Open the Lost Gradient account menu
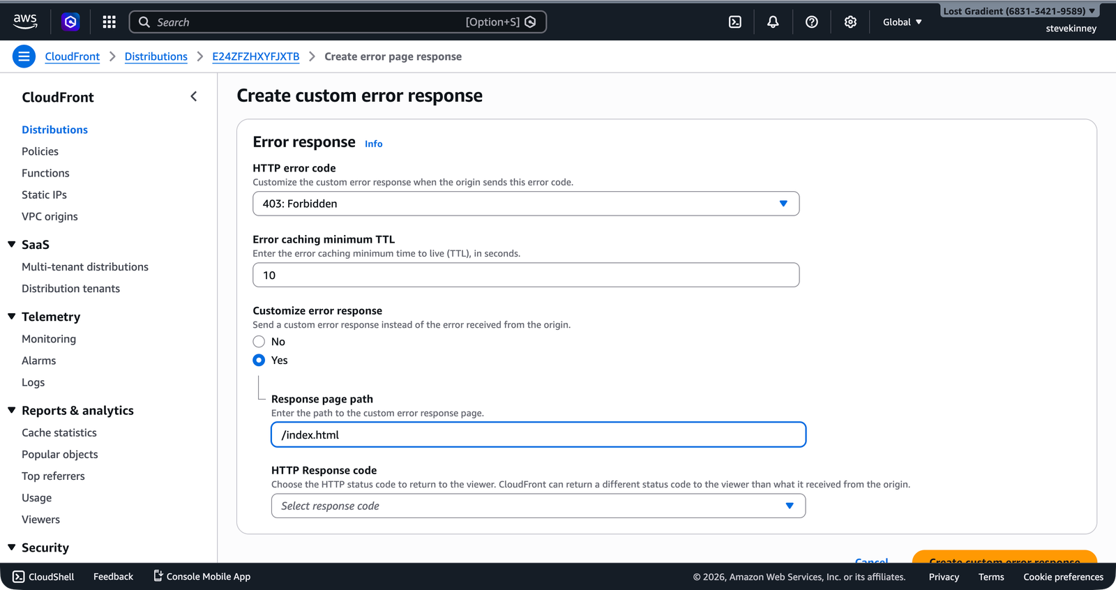The height and width of the screenshot is (590, 1116). pyautogui.click(x=1019, y=11)
